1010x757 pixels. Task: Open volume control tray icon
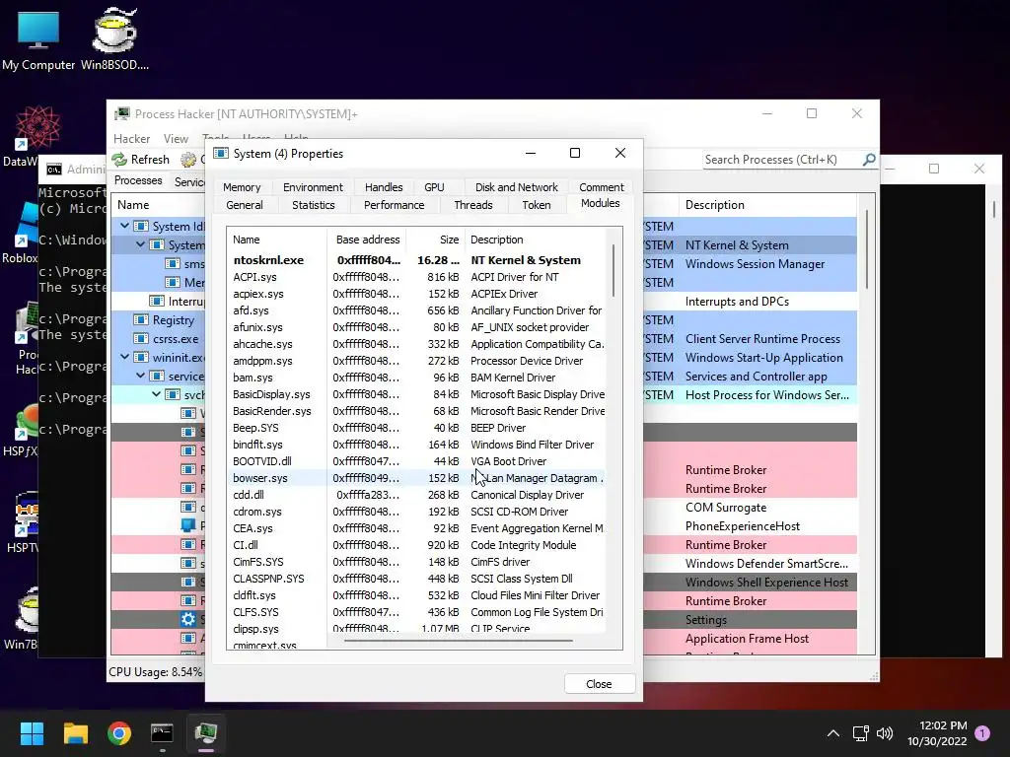tap(885, 733)
